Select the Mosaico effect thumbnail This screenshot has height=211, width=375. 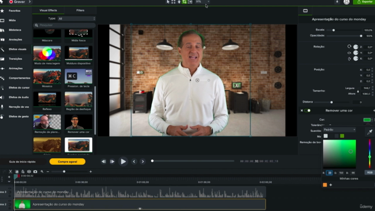(47, 76)
